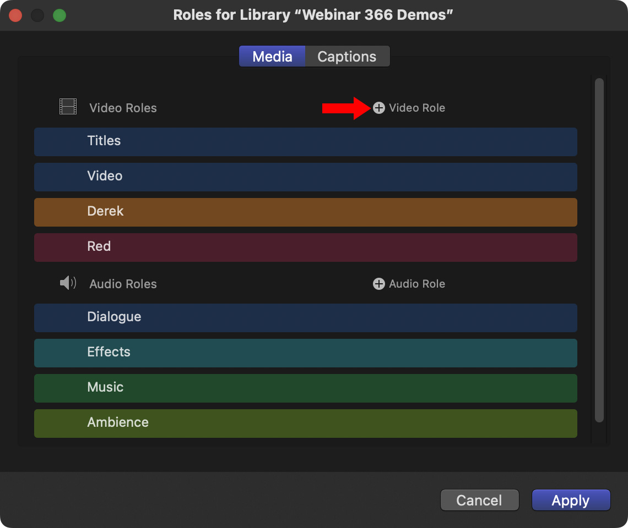Click the plus icon to add Video Role
Screen dimensions: 628x528
(x=379, y=108)
